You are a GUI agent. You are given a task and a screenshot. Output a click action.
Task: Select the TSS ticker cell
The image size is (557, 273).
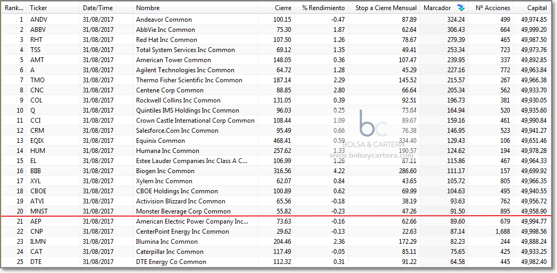point(36,50)
